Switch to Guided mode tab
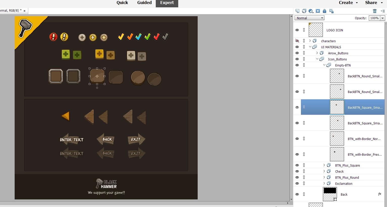Screen dimensions: 387x207 [x=144, y=3]
